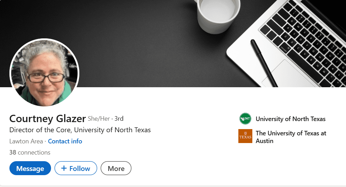View Courtney Glazer's circular profile photo

tap(44, 73)
